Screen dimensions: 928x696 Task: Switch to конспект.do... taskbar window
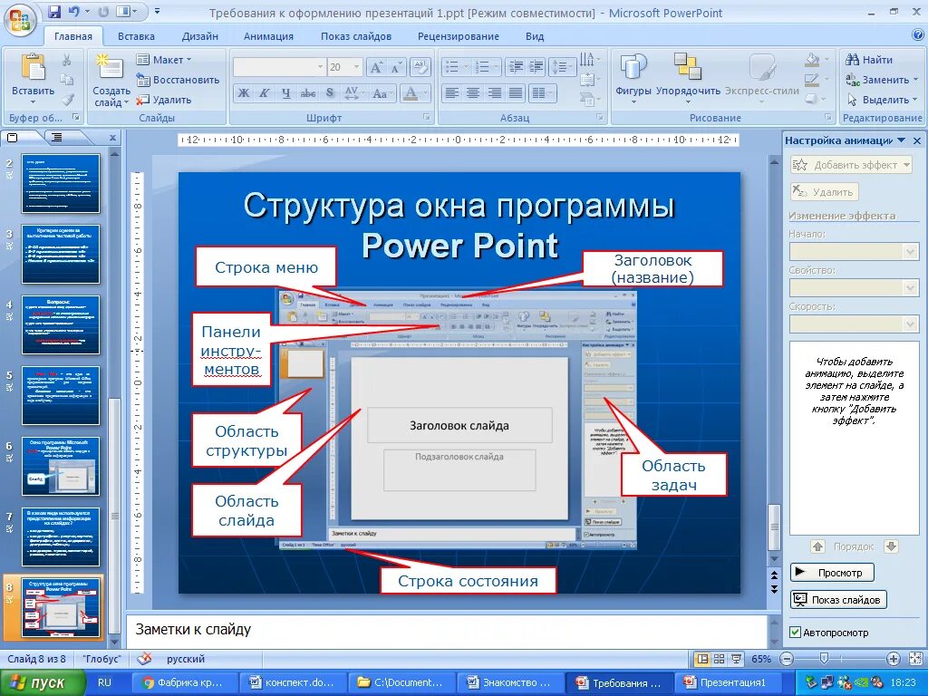pos(291,683)
